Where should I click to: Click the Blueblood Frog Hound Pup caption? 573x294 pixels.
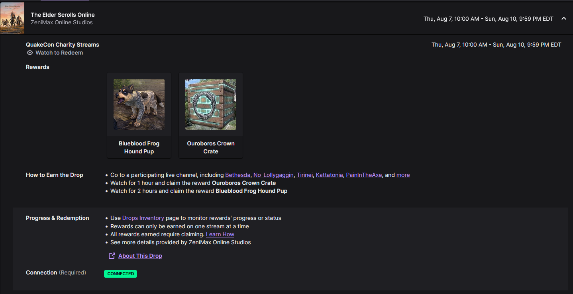(x=139, y=147)
